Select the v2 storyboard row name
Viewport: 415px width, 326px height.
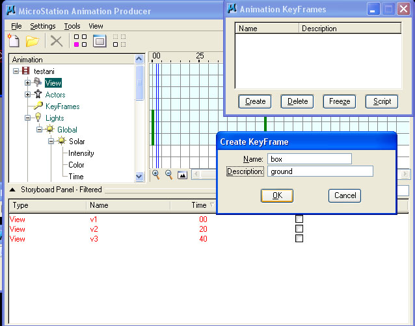[x=94, y=229]
